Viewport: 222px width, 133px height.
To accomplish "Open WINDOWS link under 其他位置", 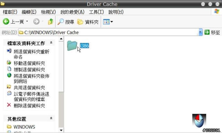I will click(24, 127).
